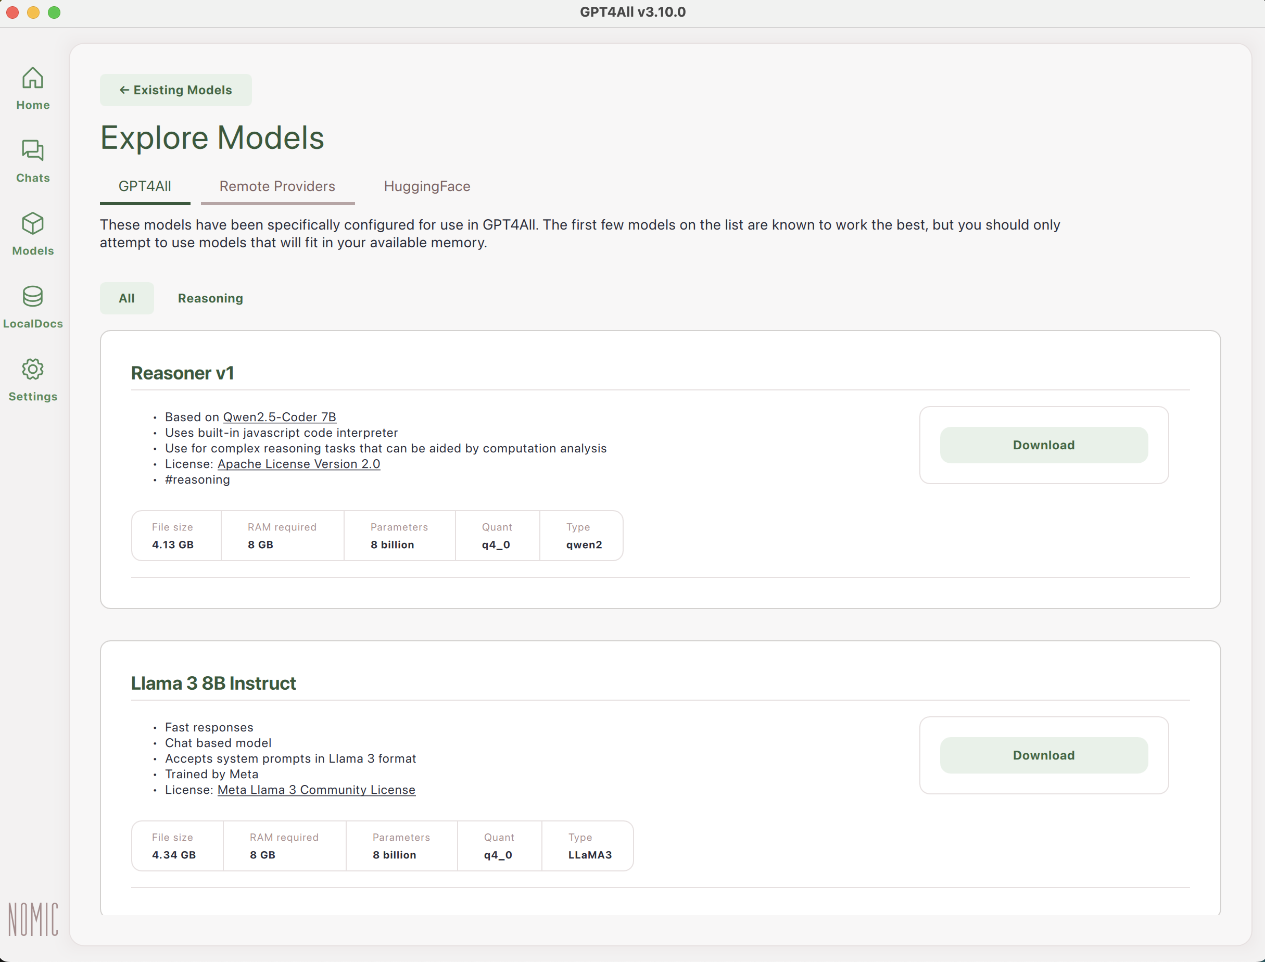Open the Home view icon
The width and height of the screenshot is (1265, 962).
click(33, 78)
